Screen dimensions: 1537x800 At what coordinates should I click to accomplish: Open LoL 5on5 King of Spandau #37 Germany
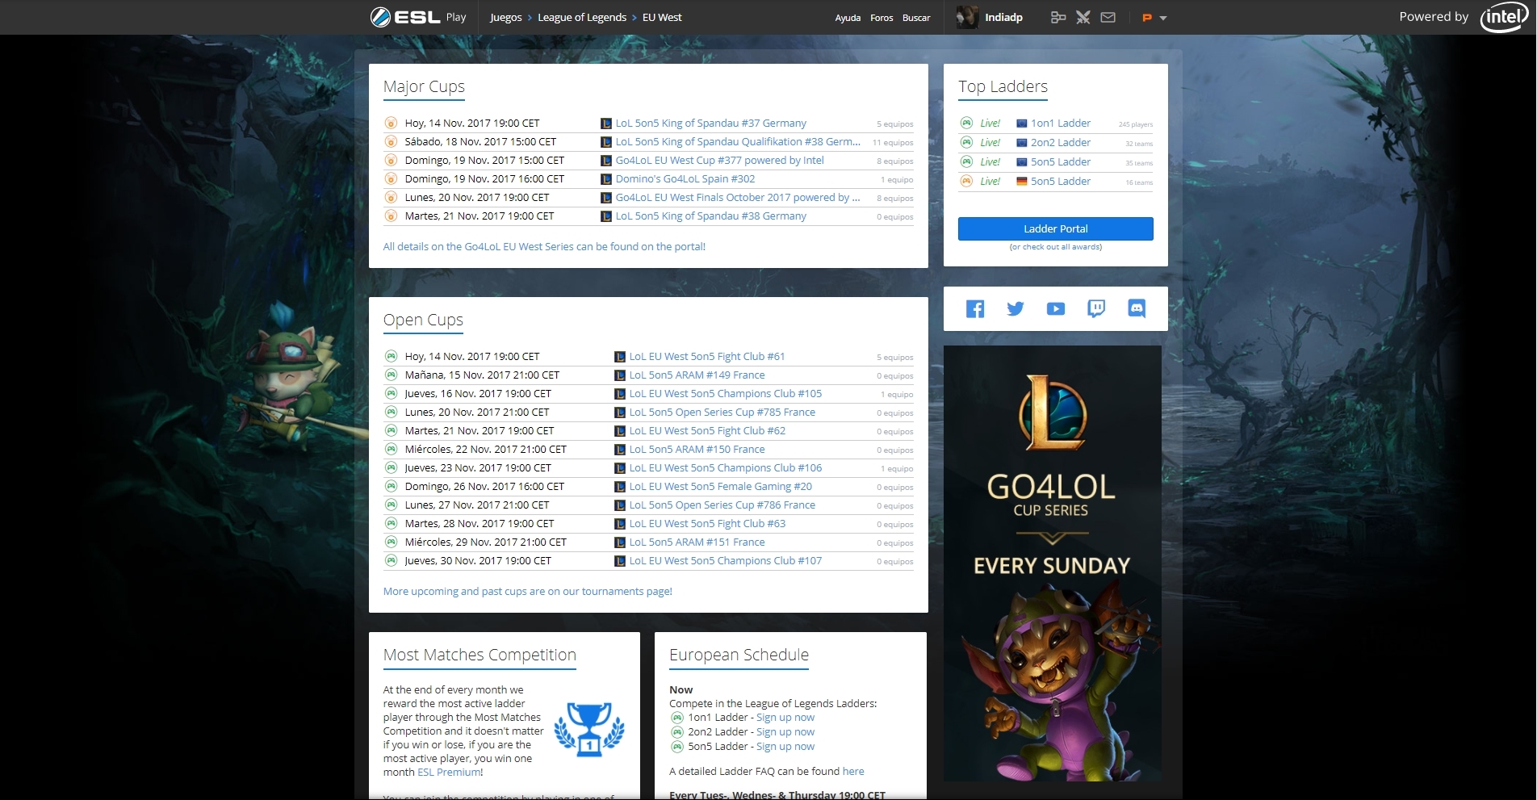(x=710, y=124)
